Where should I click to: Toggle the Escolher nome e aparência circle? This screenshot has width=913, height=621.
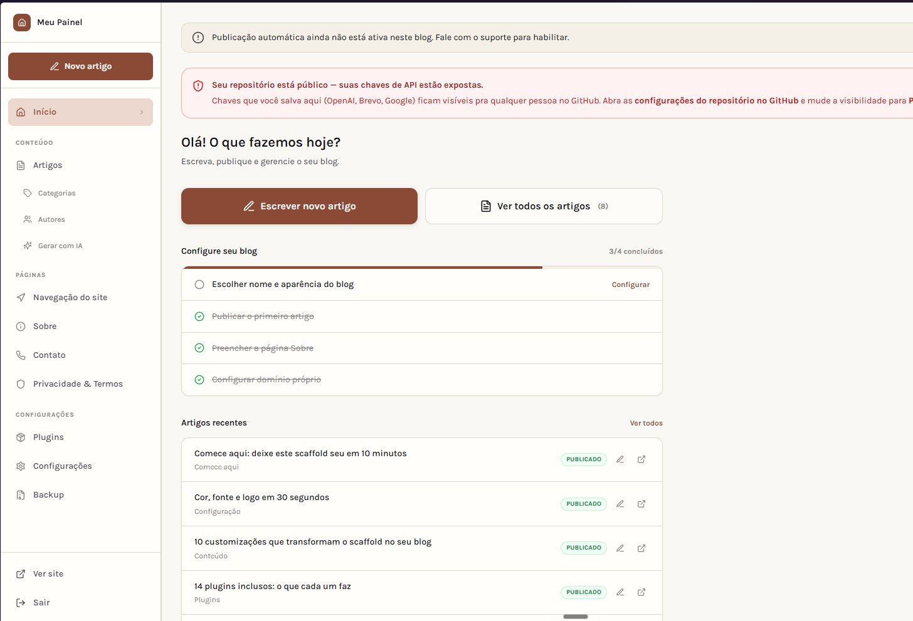coord(199,284)
